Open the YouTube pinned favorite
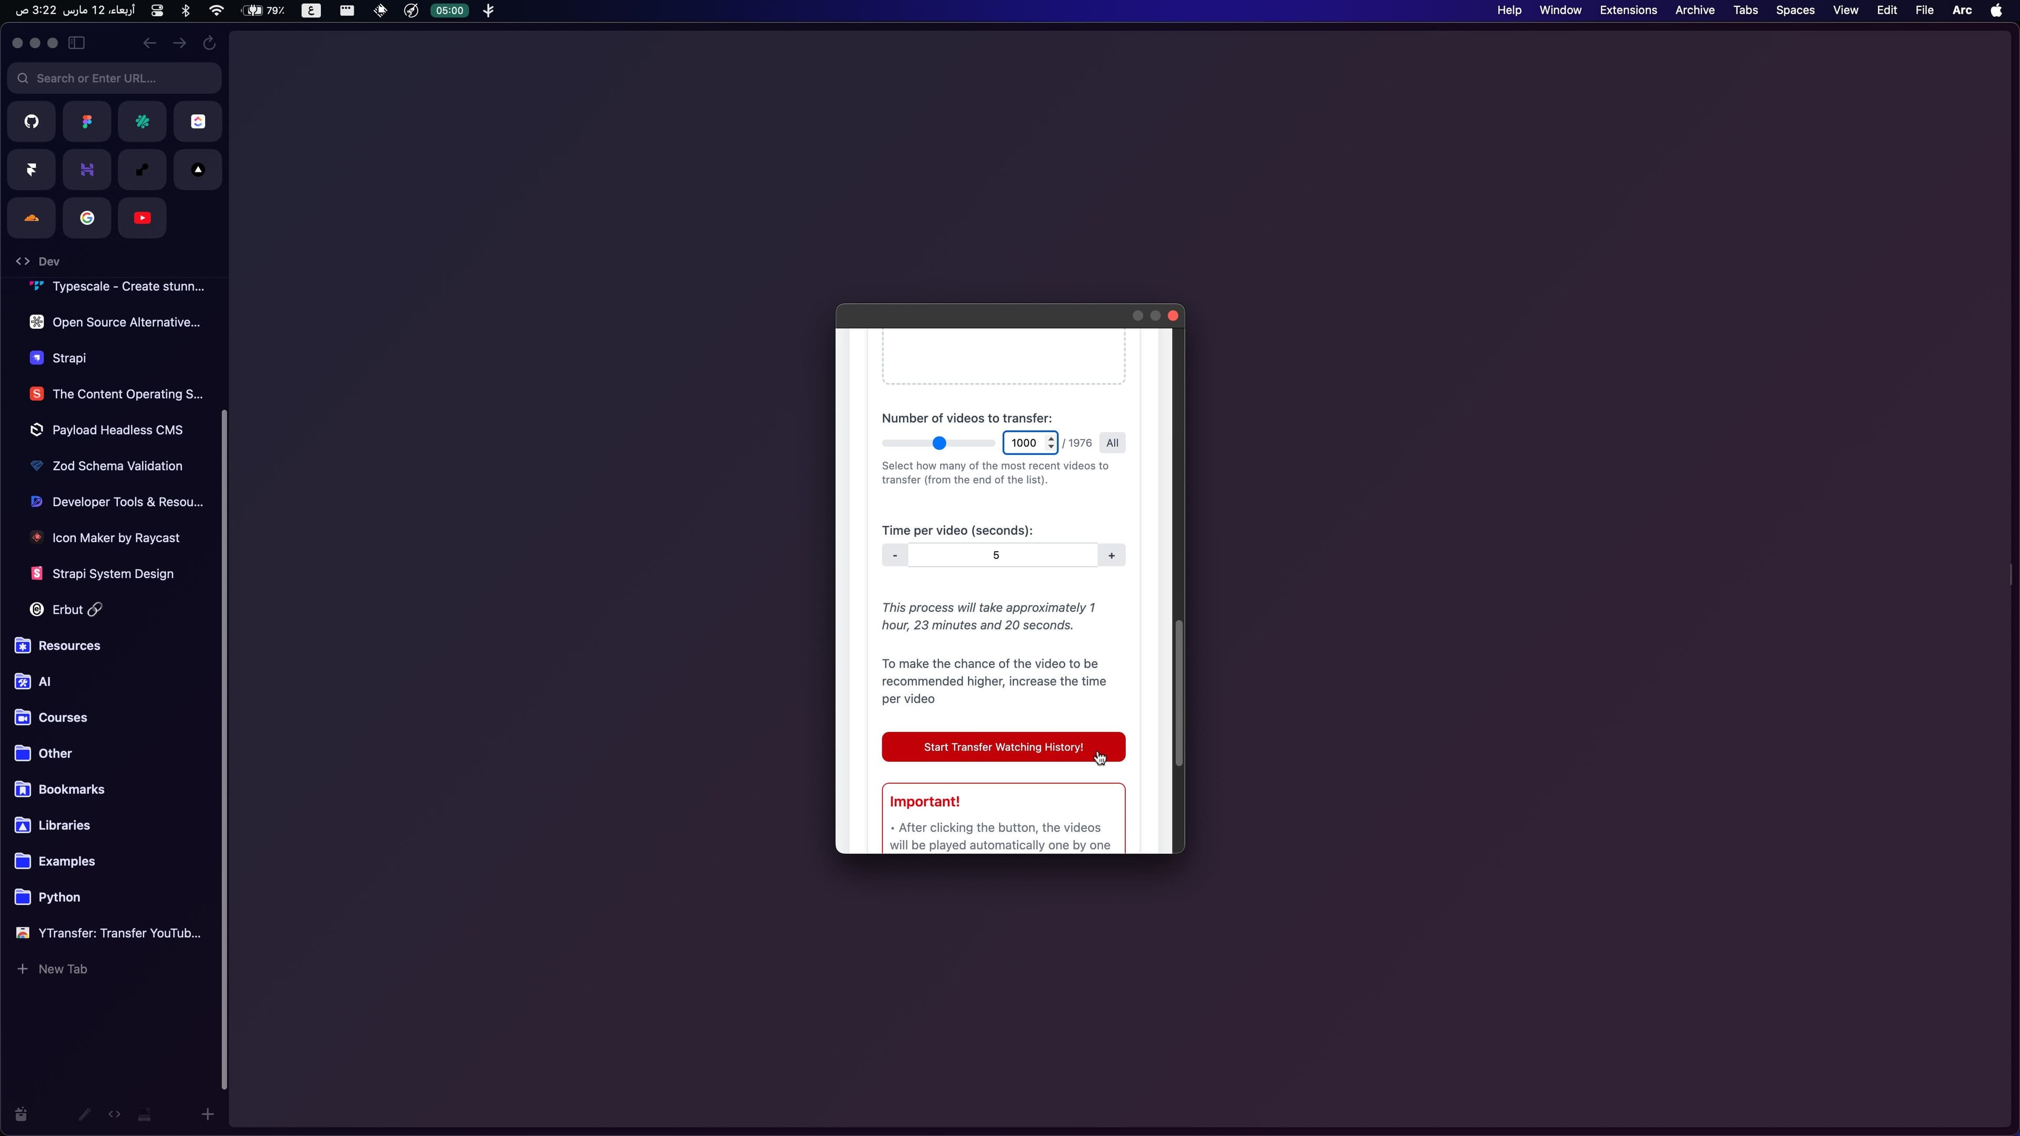The image size is (2020, 1136). click(142, 218)
